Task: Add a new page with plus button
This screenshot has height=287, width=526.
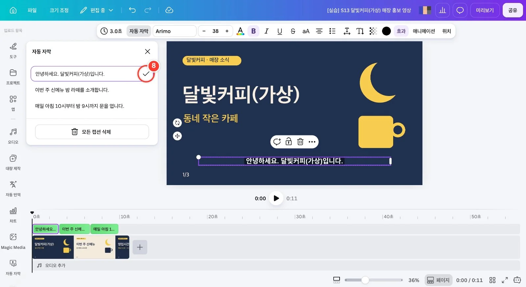Action: click(x=140, y=247)
